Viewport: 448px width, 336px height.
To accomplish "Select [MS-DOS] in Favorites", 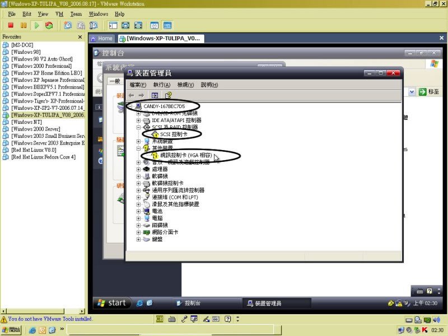I will 22,45.
